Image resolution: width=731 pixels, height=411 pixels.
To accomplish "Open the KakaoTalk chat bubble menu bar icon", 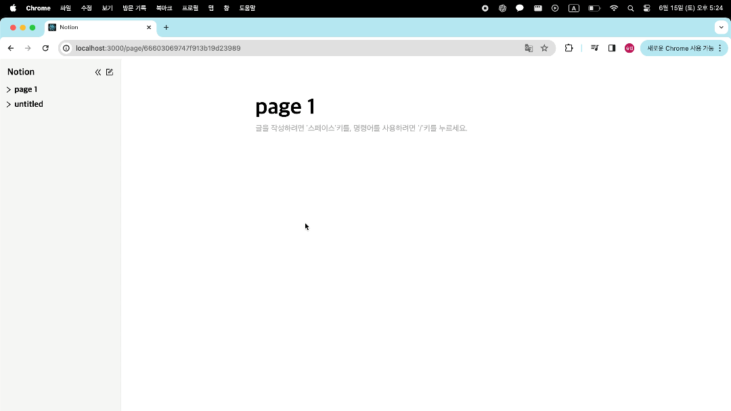I will coord(520,8).
